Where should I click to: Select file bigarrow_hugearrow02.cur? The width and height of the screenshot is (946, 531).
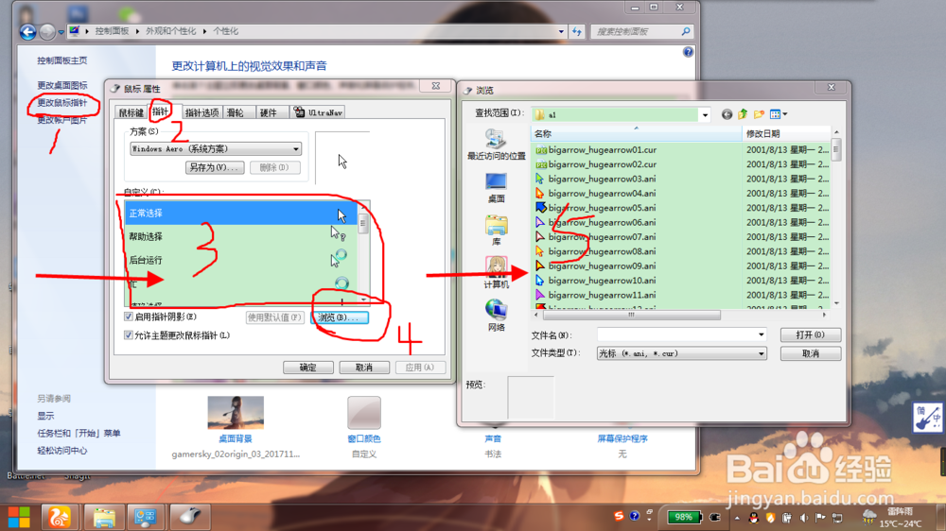tap(595, 164)
